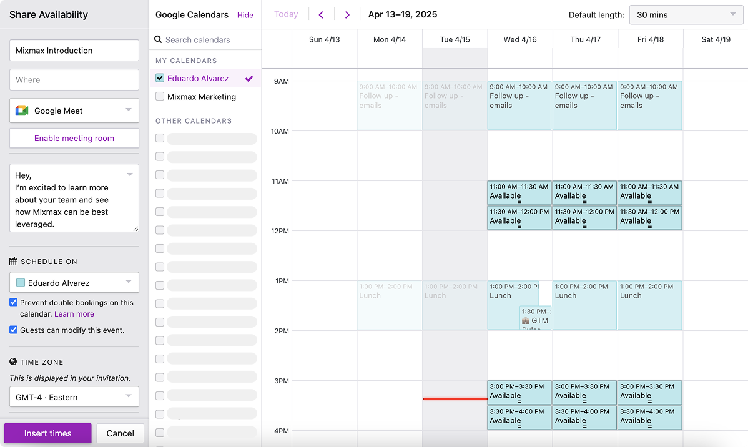This screenshot has width=748, height=447.
Task: Open the Learn more link
Action: [74, 314]
